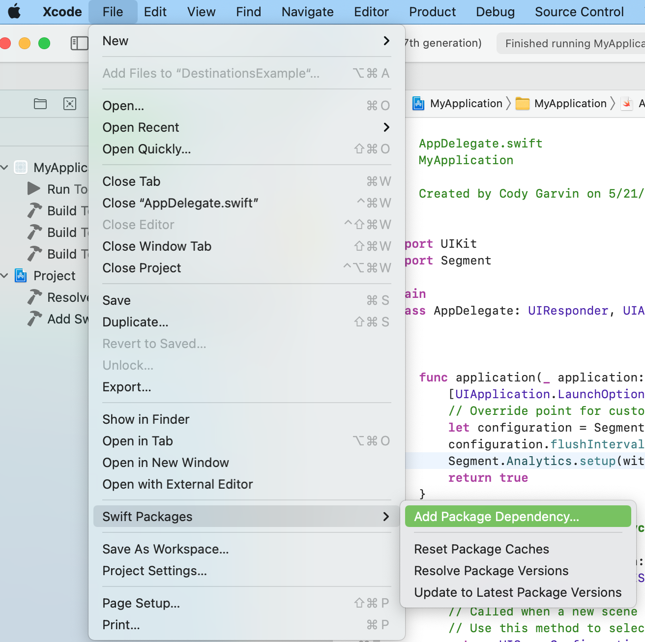
Task: Click the Project blueprint icon in sidebar
Action: pos(21,275)
